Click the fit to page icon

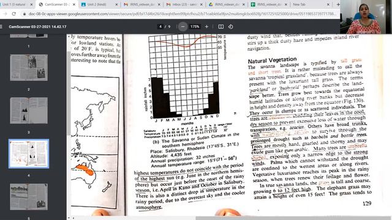click(x=221, y=27)
